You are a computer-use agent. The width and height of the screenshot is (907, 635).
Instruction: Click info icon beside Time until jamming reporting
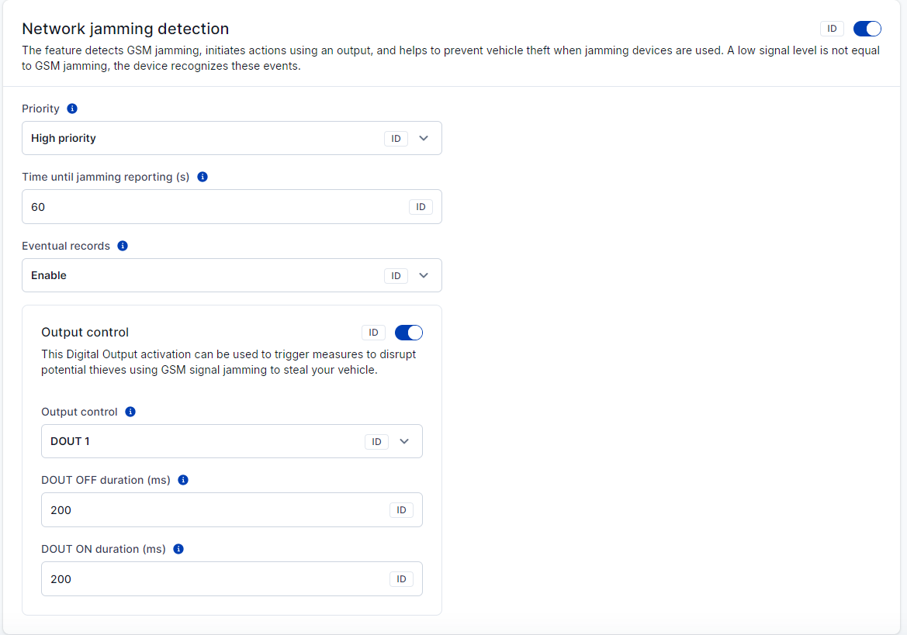203,177
